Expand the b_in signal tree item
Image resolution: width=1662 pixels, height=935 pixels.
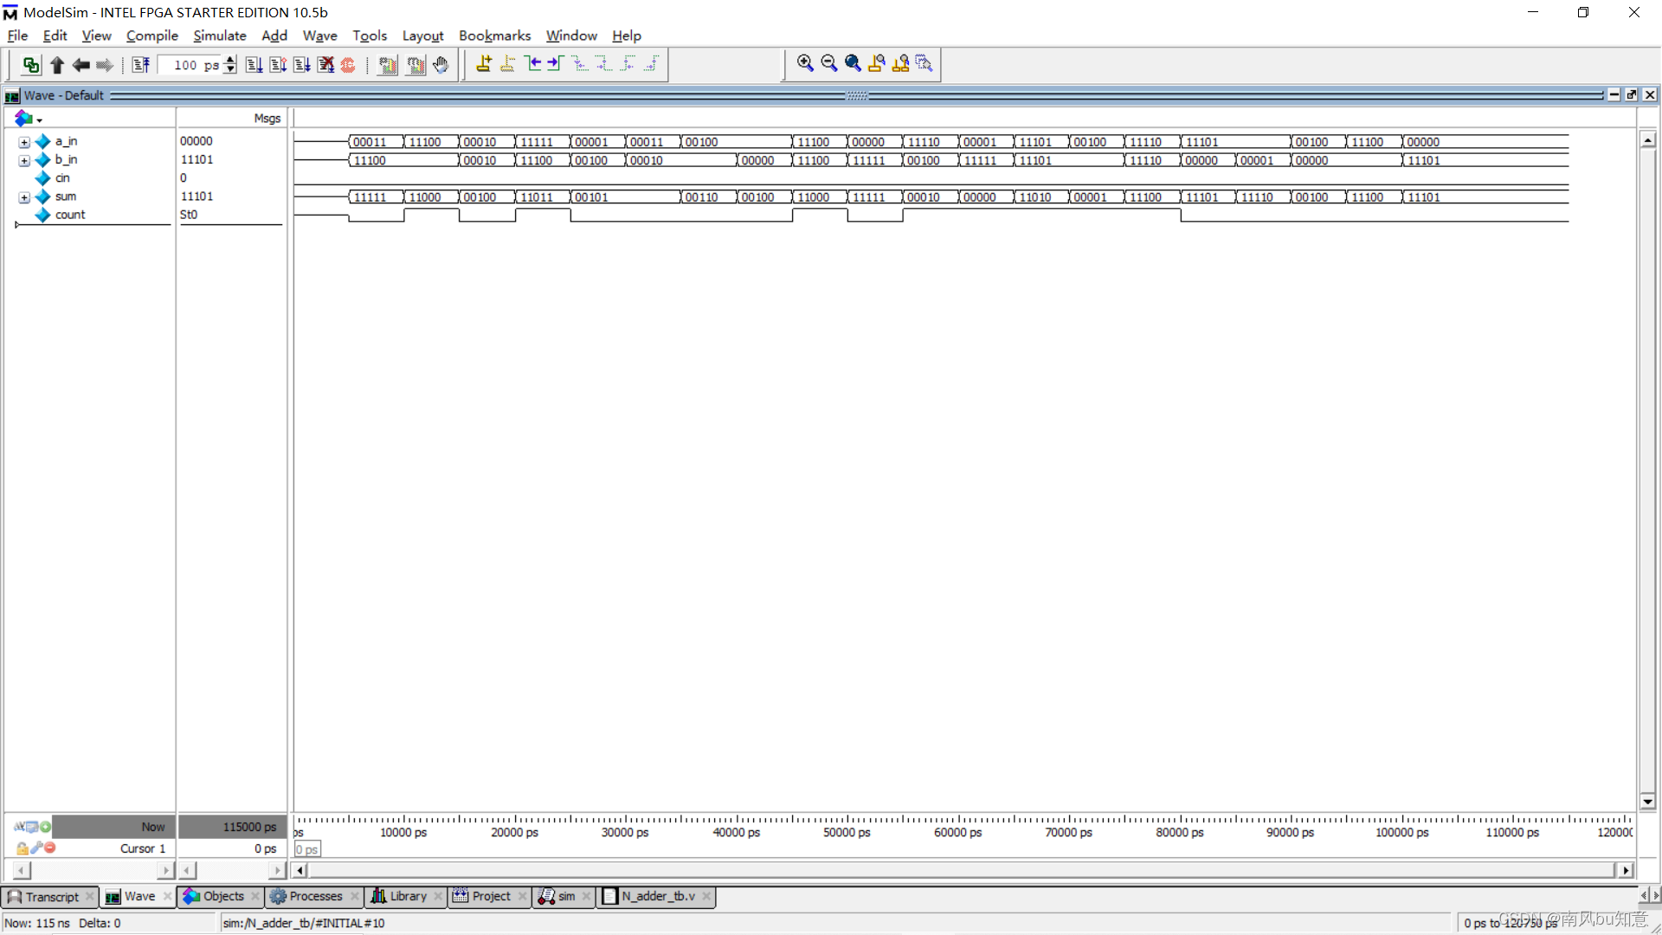click(x=23, y=160)
